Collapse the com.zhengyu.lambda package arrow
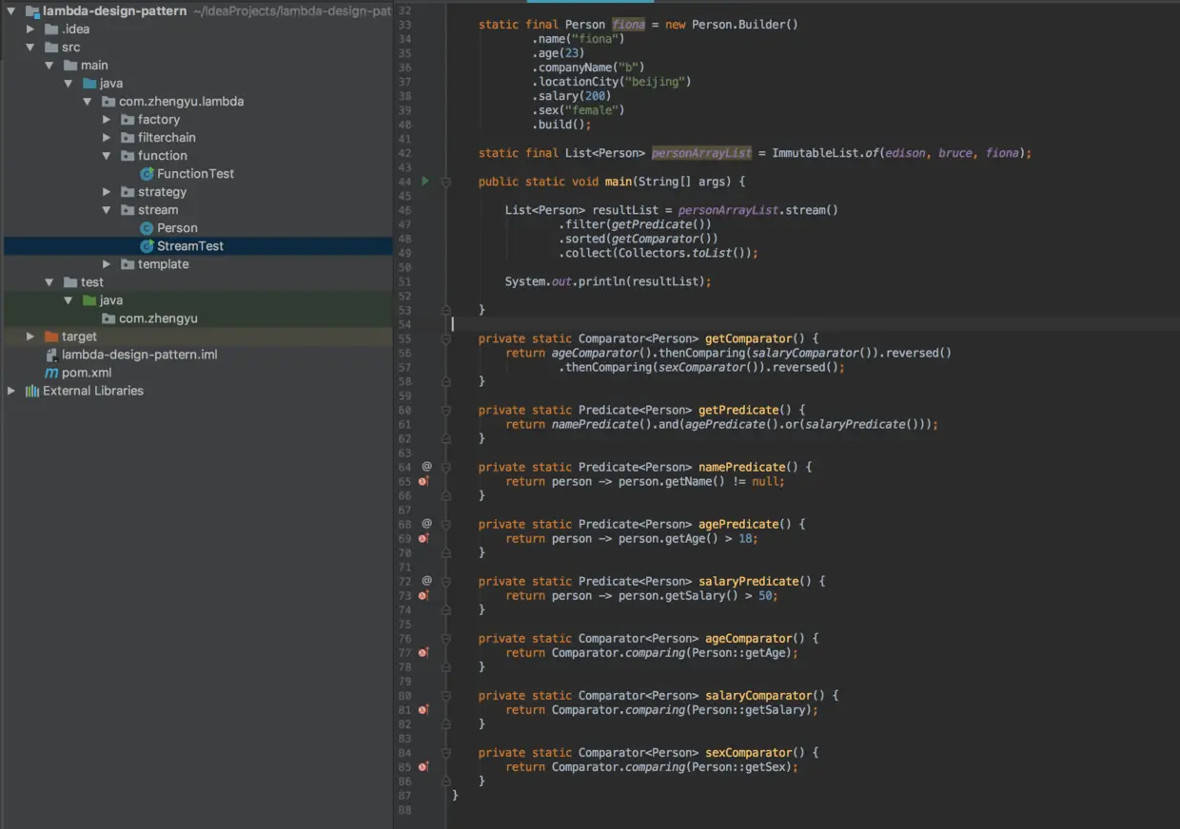The height and width of the screenshot is (829, 1180). click(x=88, y=102)
